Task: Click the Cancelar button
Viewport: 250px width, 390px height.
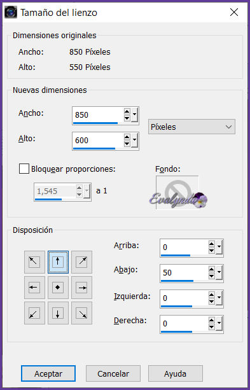Action: 113,373
